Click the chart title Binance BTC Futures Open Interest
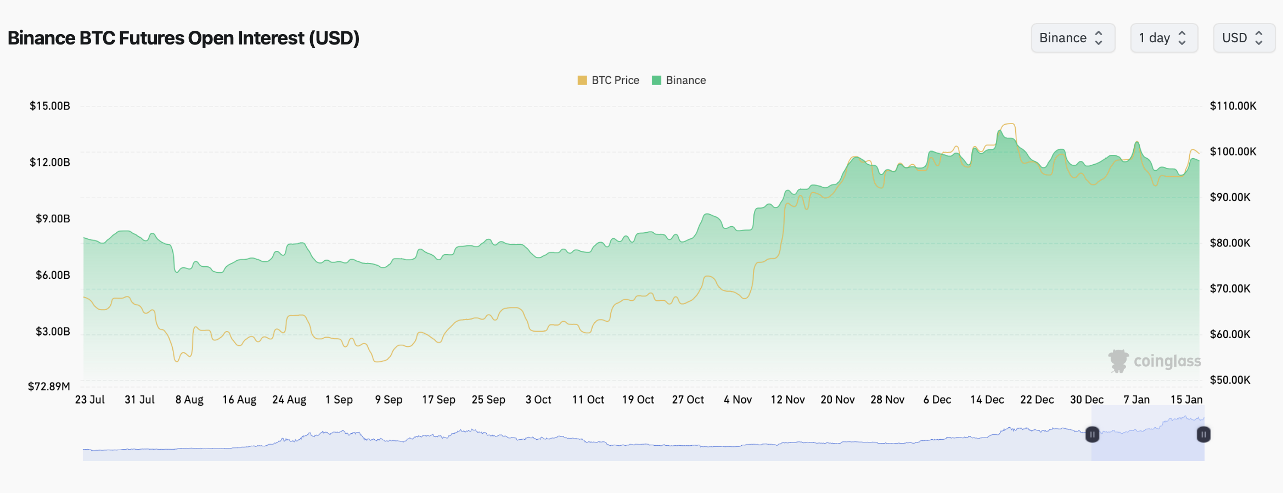1283x493 pixels. click(x=183, y=38)
